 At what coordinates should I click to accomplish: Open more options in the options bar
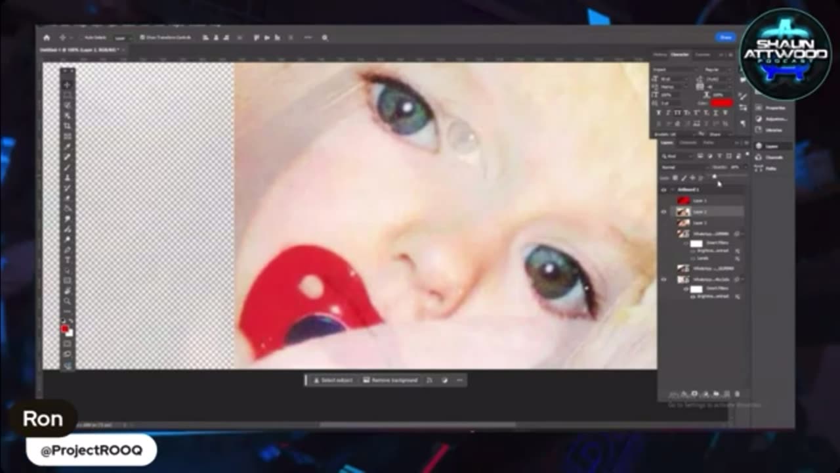tap(308, 37)
